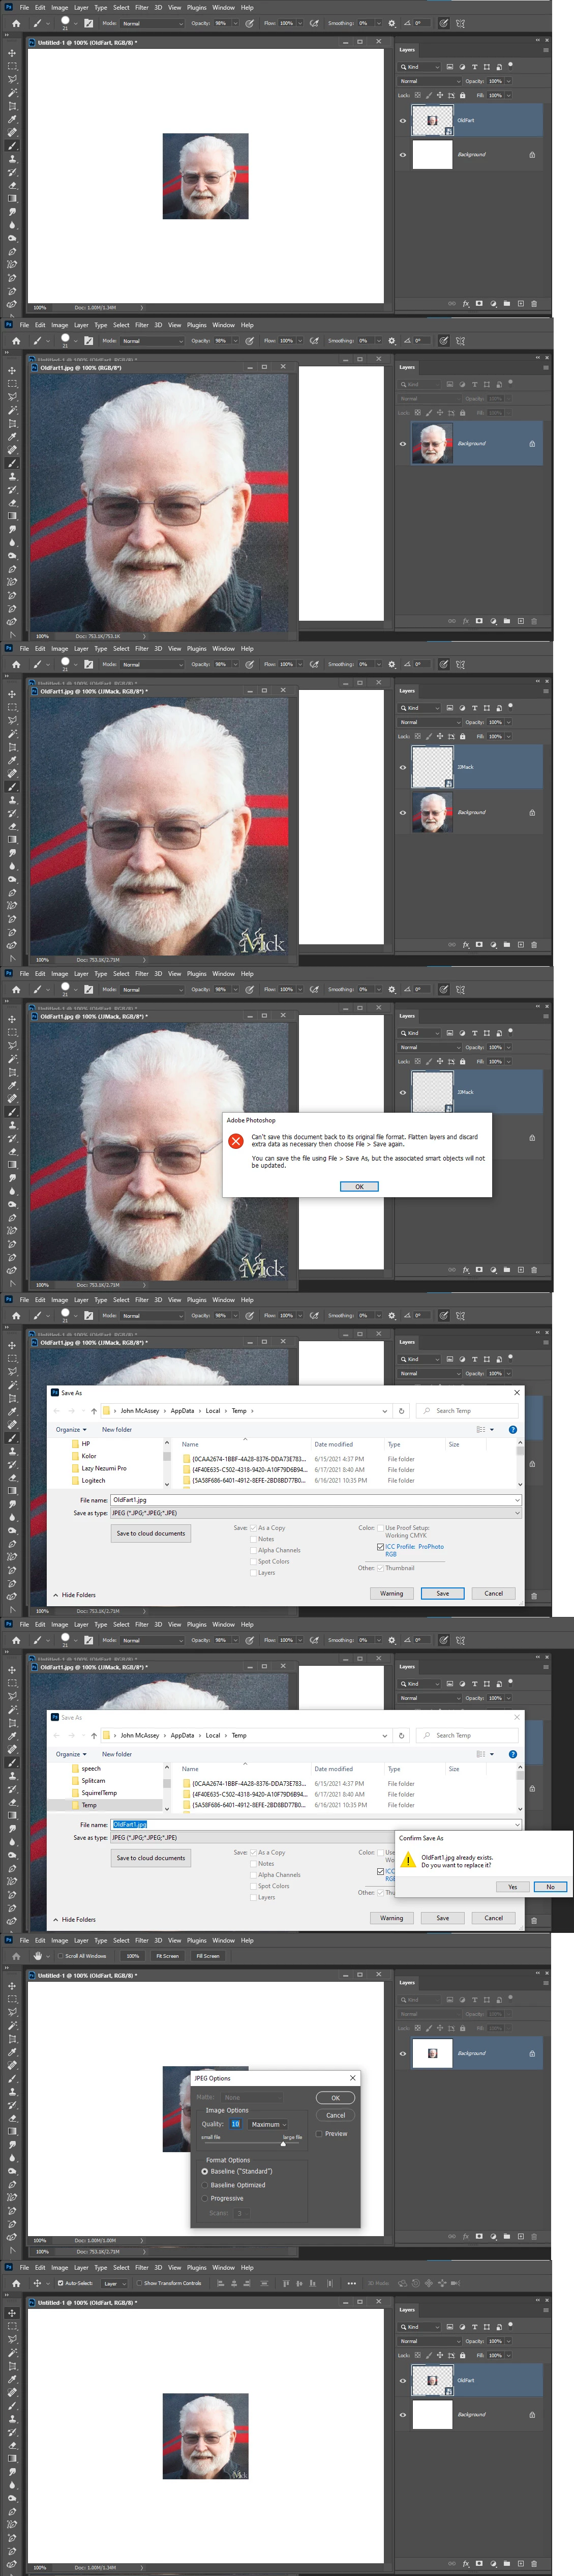Select Crop tool in Photoshop alert window toolbar
This screenshot has width=574, height=2576.
12,1072
